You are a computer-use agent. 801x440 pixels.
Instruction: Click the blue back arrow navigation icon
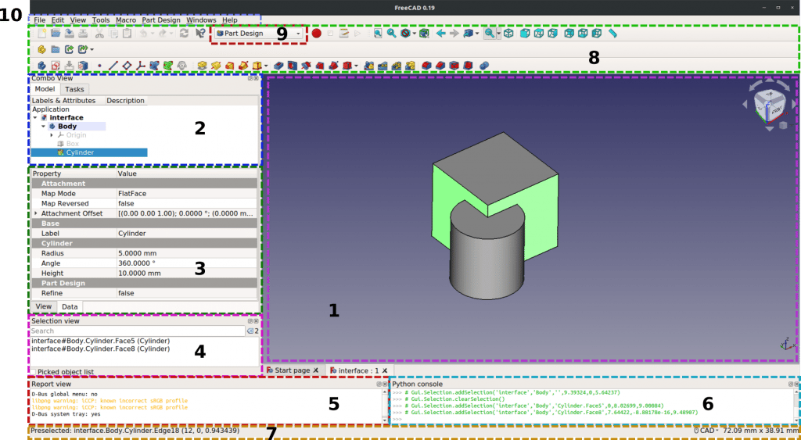point(441,33)
